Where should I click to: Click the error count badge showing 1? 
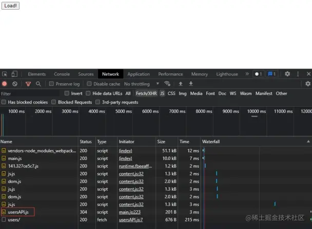(259, 74)
